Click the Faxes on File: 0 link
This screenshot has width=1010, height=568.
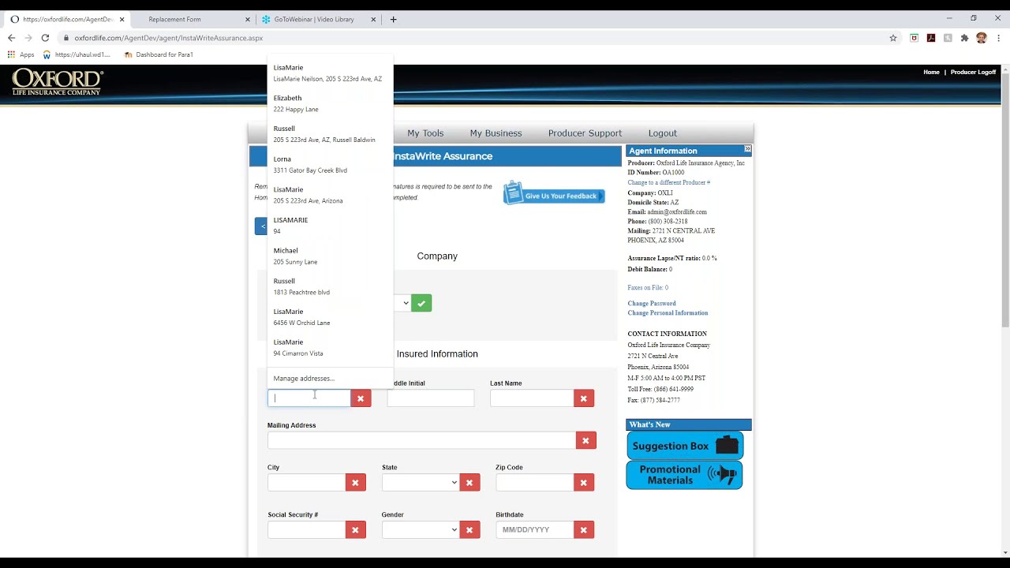pos(648,288)
